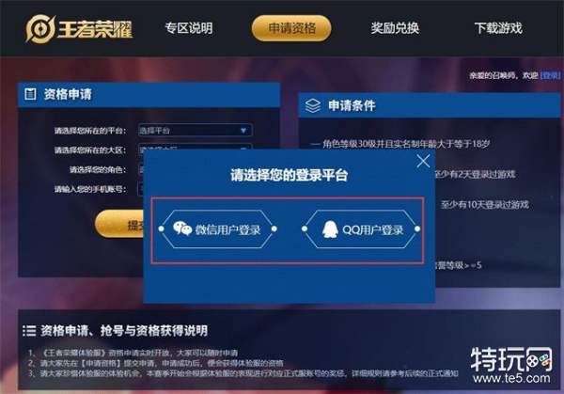This screenshot has height=394, width=564.
Task: Click the 王者荣耀 logo icon
Action: point(40,29)
